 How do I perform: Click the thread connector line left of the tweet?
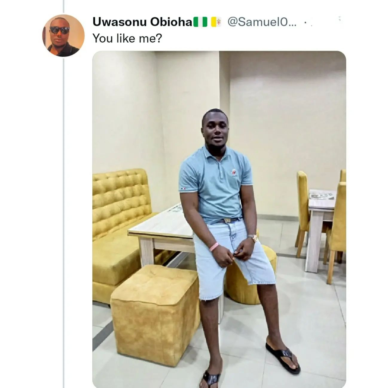tap(64, 209)
